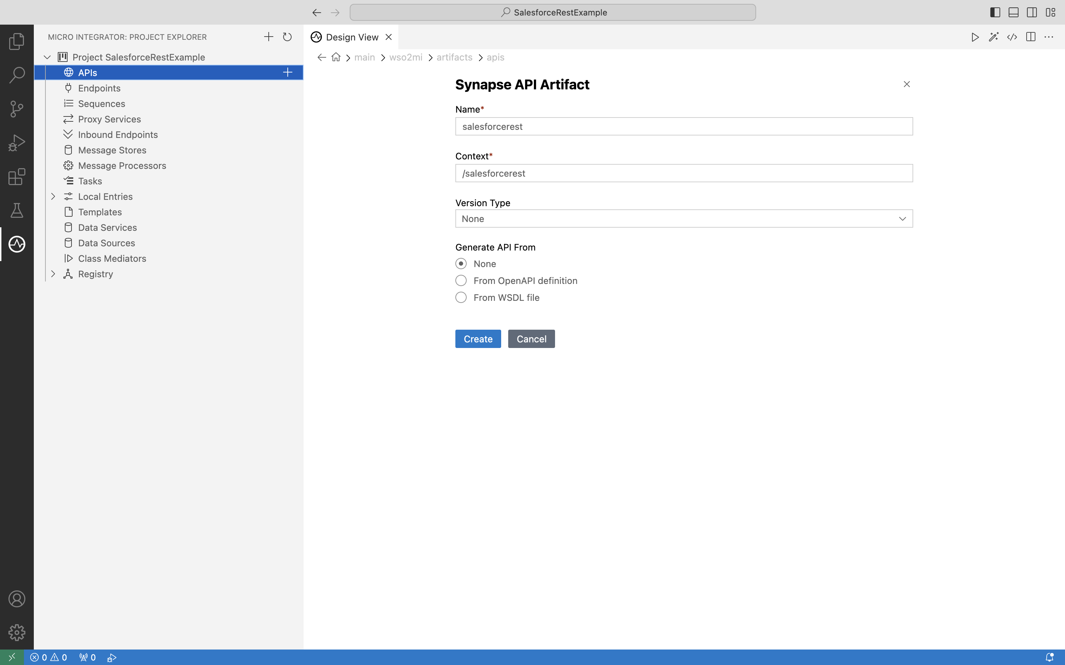This screenshot has height=665, width=1065.
Task: Expand the Registry tree node
Action: [x=53, y=274]
